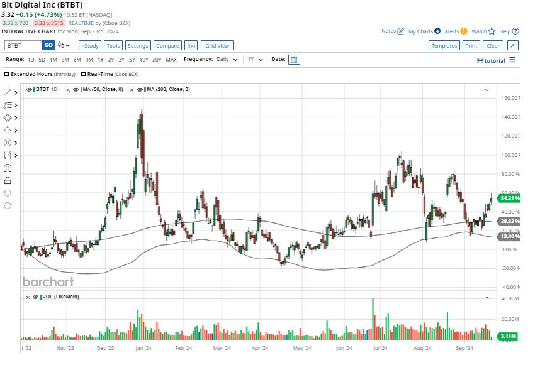Click the Compare button
The height and width of the screenshot is (370, 540).
tap(167, 46)
